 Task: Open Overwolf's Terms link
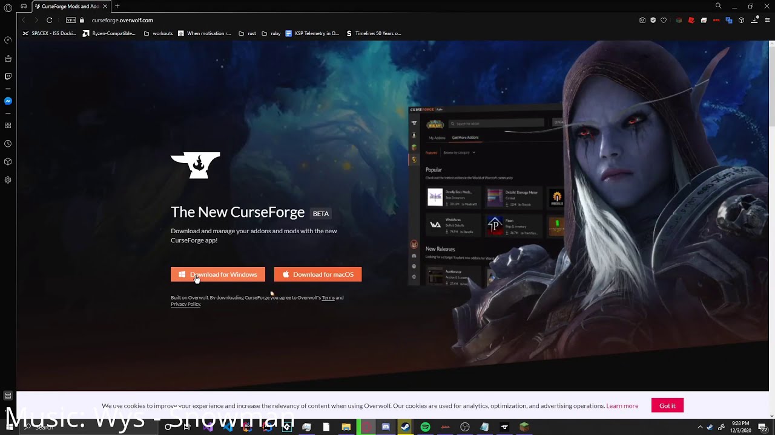pos(328,297)
